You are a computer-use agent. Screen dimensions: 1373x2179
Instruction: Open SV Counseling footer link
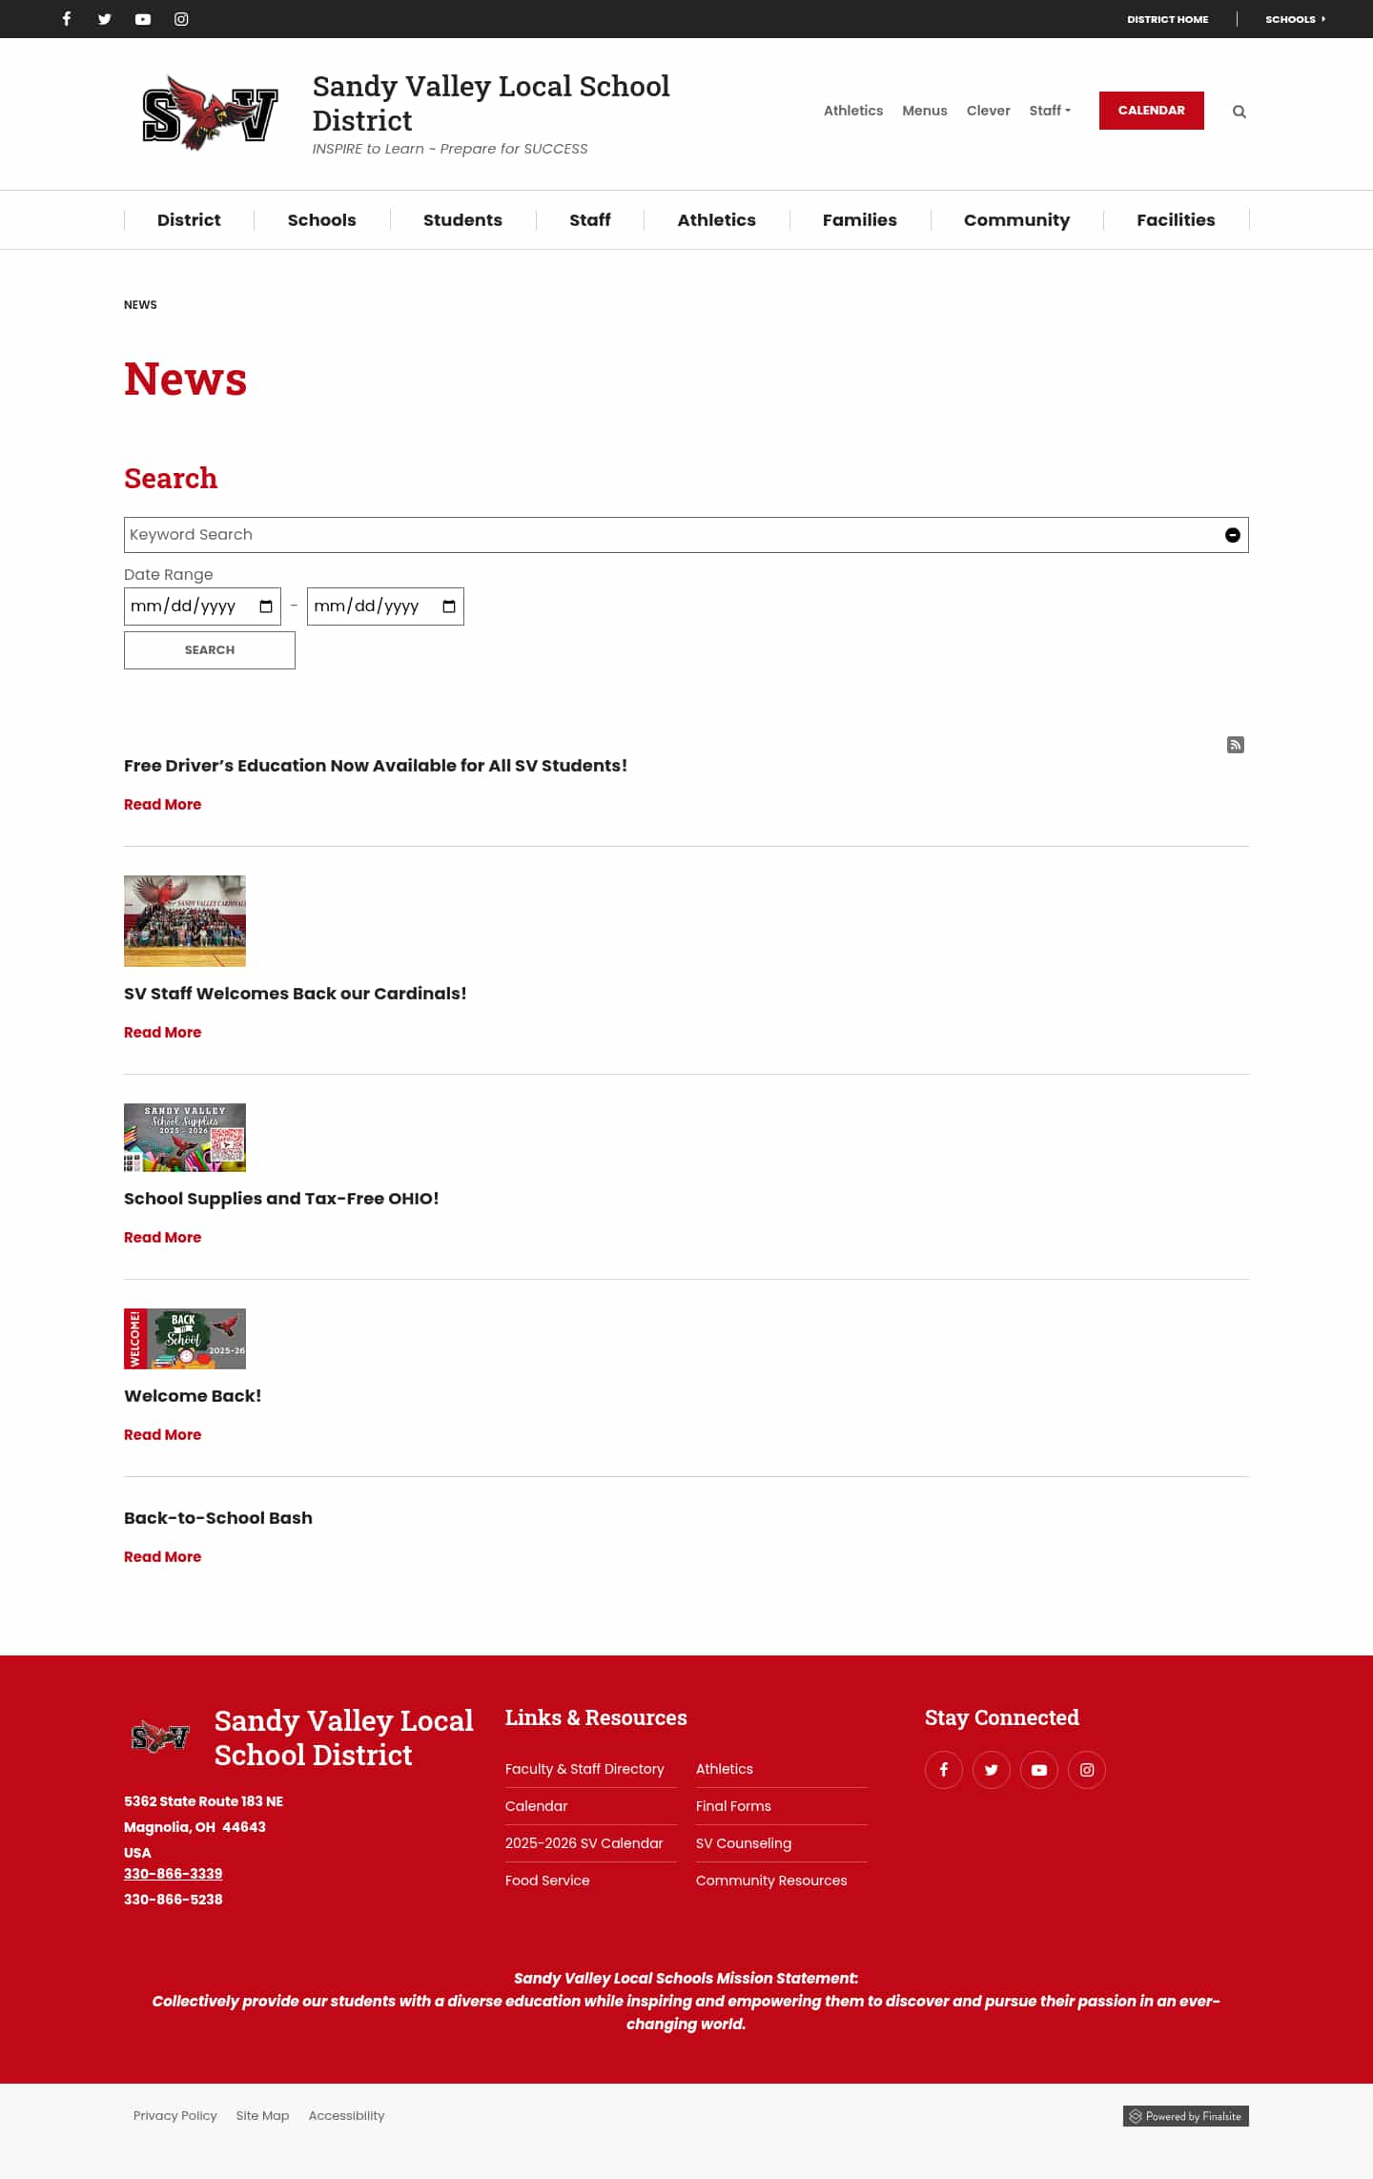coord(744,1843)
